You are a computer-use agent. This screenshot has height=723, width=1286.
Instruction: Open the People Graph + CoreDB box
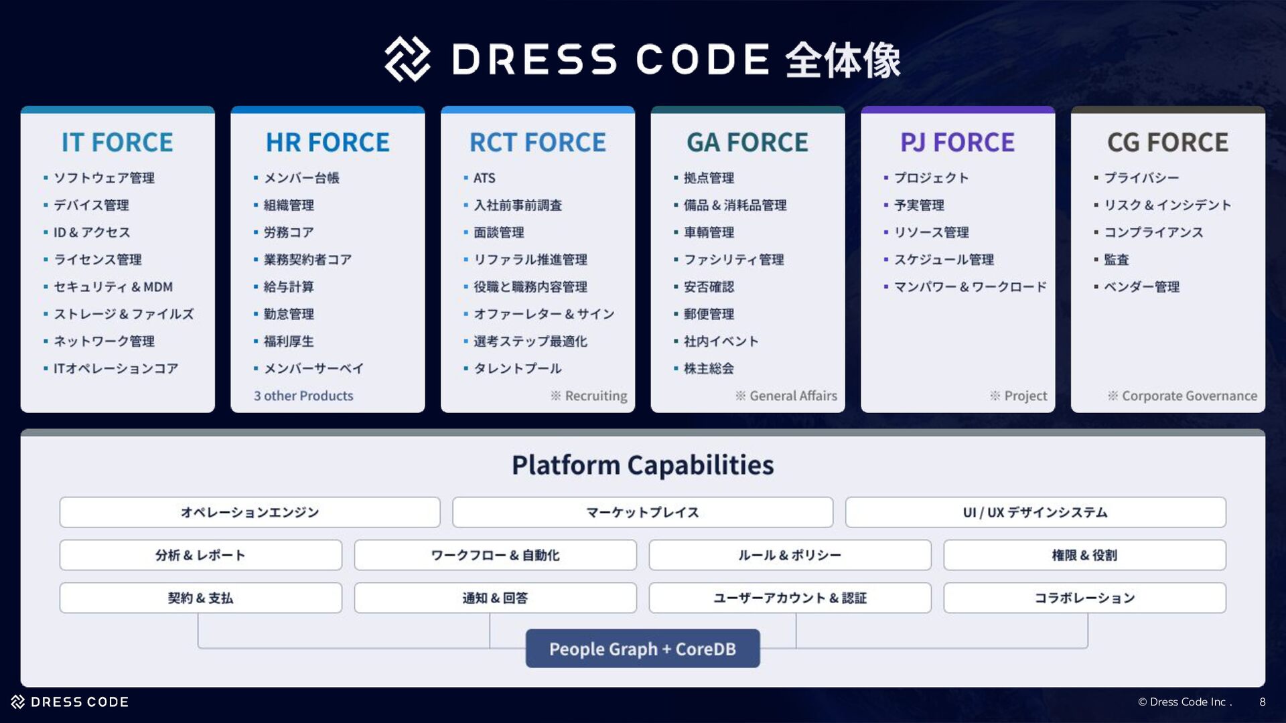642,649
